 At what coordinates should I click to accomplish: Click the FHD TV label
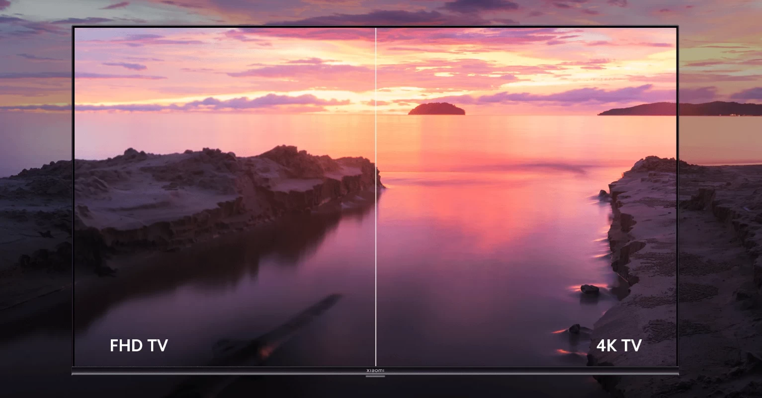coord(138,345)
